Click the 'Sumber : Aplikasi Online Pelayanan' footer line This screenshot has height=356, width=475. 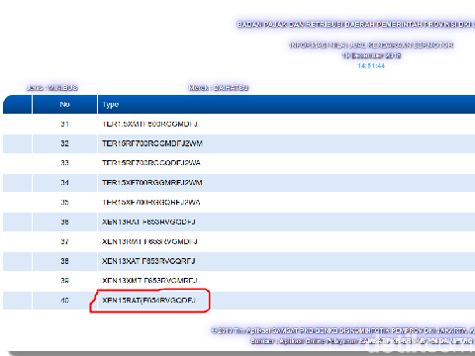362,341
